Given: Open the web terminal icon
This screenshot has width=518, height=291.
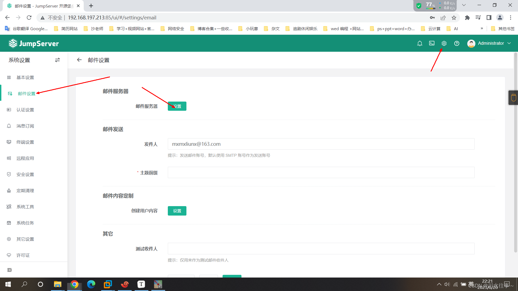Looking at the screenshot, I should click(x=432, y=43).
